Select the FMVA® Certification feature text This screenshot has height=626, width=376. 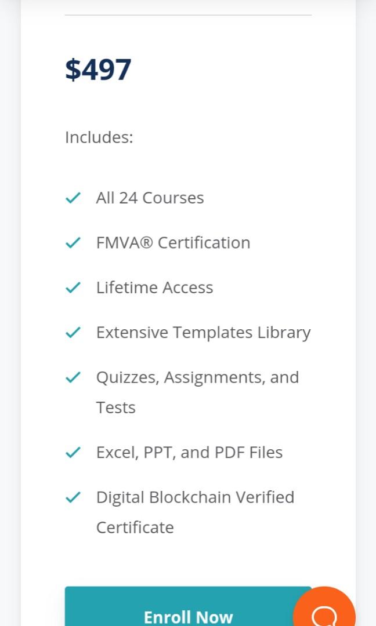(x=172, y=242)
